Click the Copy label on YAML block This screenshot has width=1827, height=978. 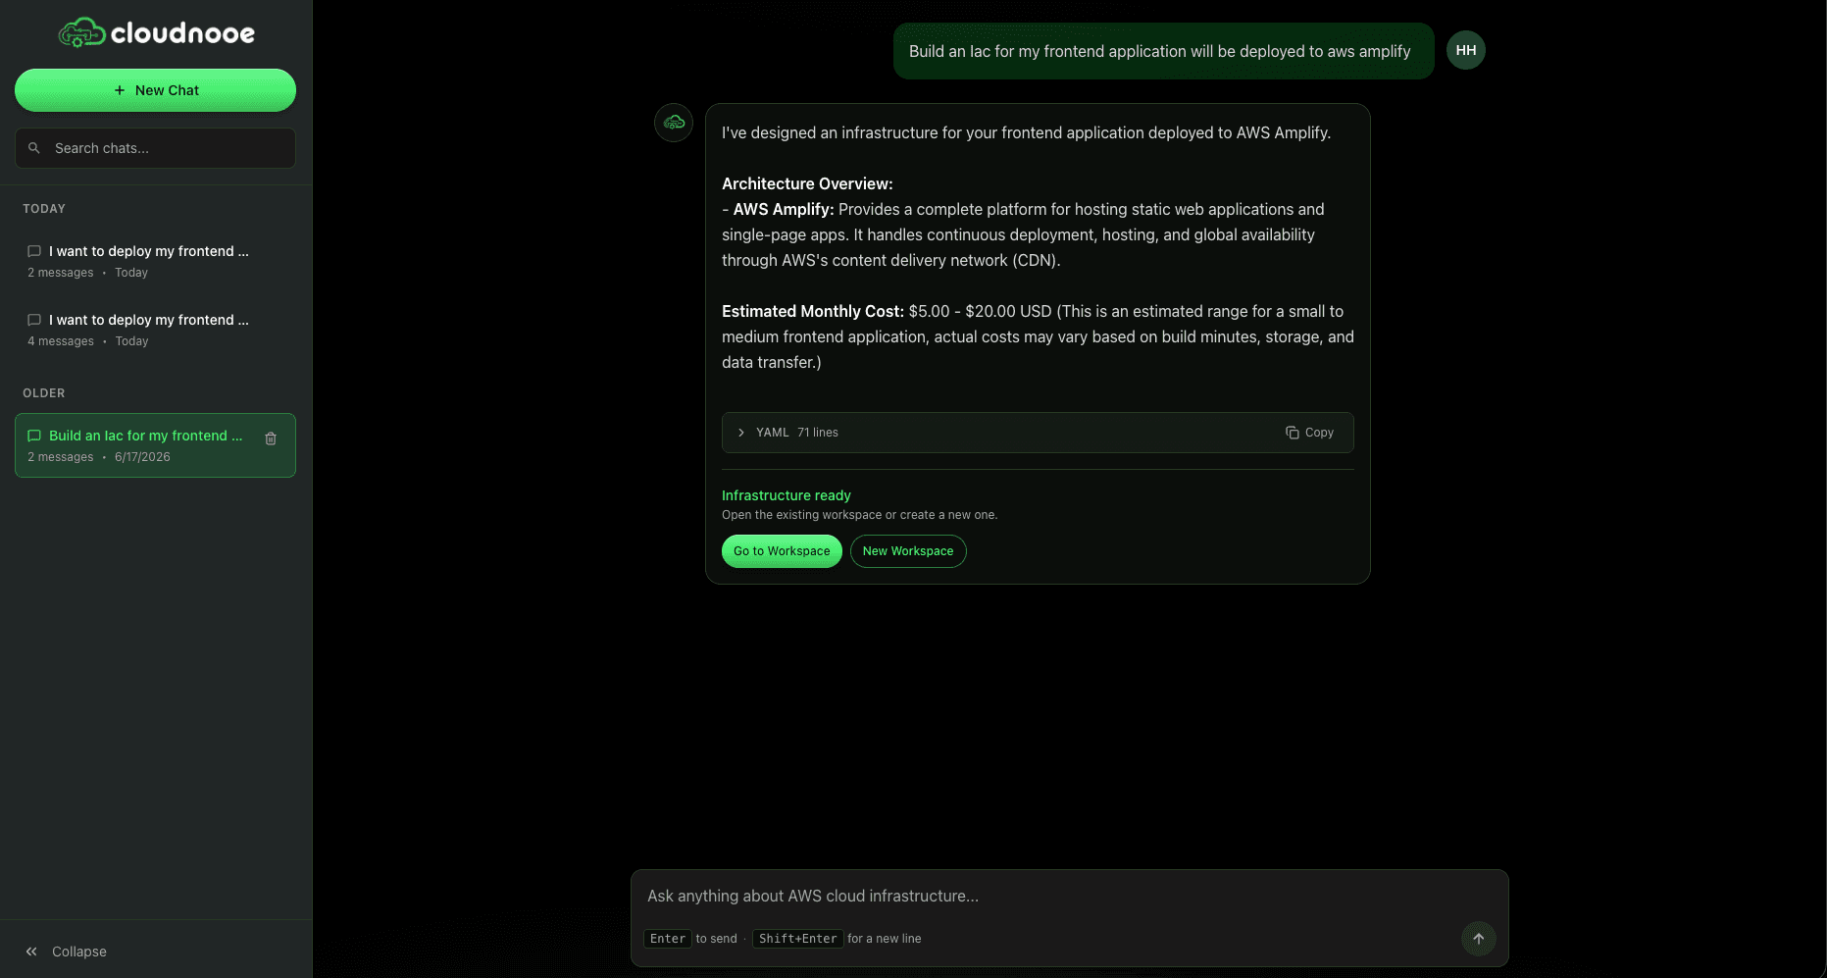pos(1319,433)
